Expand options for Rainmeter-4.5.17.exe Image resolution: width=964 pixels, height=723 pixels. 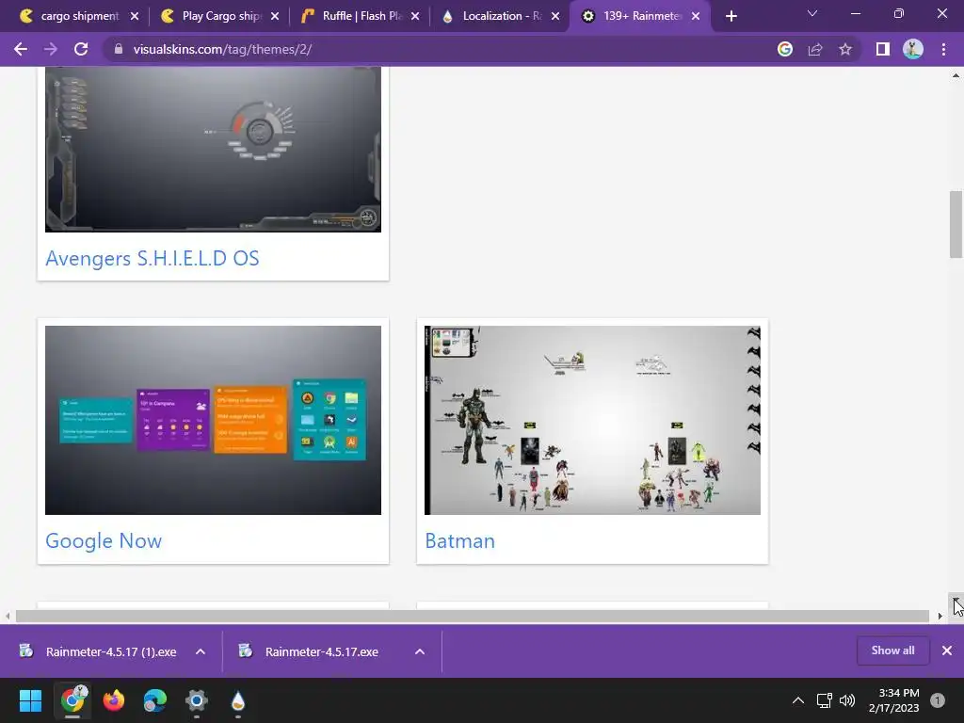pyautogui.click(x=420, y=651)
